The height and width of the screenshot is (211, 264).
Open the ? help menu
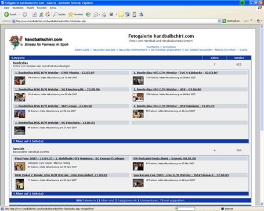coord(60,8)
